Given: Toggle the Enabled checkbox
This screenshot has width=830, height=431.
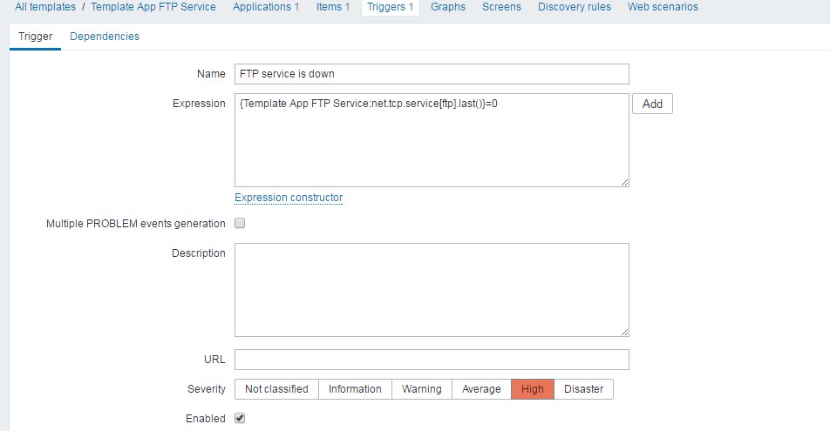Looking at the screenshot, I should [x=240, y=418].
